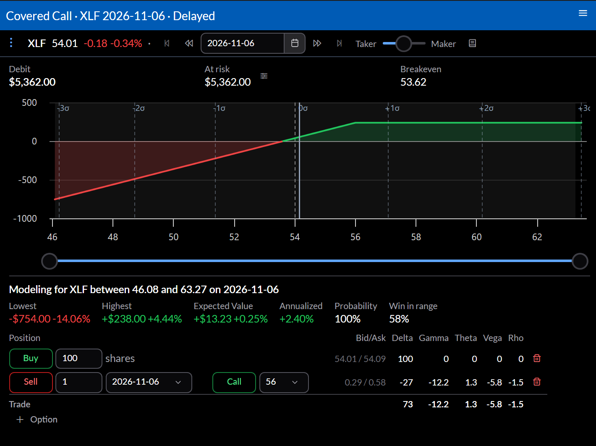This screenshot has width=596, height=446.
Task: Click plus icon to add Option
Action: [20, 420]
